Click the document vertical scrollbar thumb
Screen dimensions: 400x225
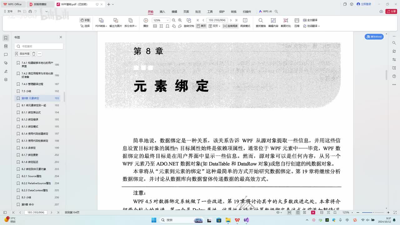pyautogui.click(x=387, y=75)
